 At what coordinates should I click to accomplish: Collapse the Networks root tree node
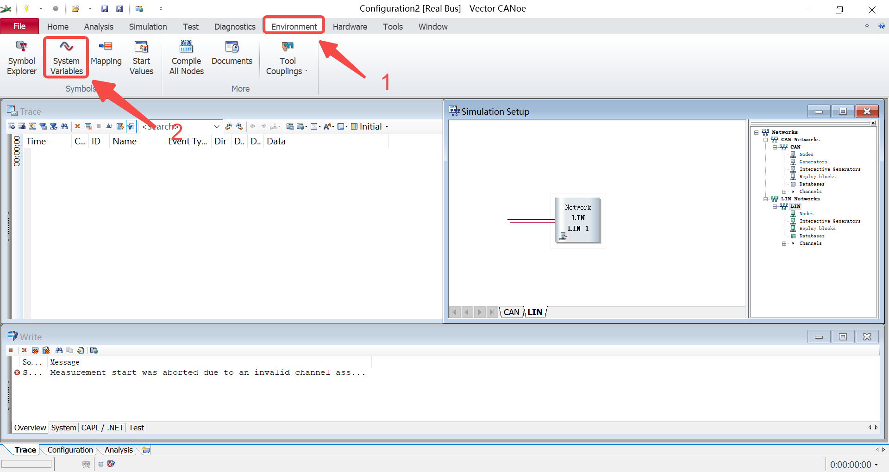(x=756, y=132)
